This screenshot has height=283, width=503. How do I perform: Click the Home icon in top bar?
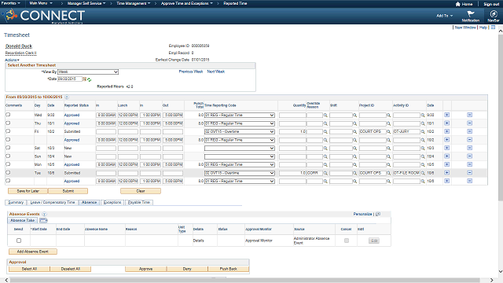click(457, 4)
